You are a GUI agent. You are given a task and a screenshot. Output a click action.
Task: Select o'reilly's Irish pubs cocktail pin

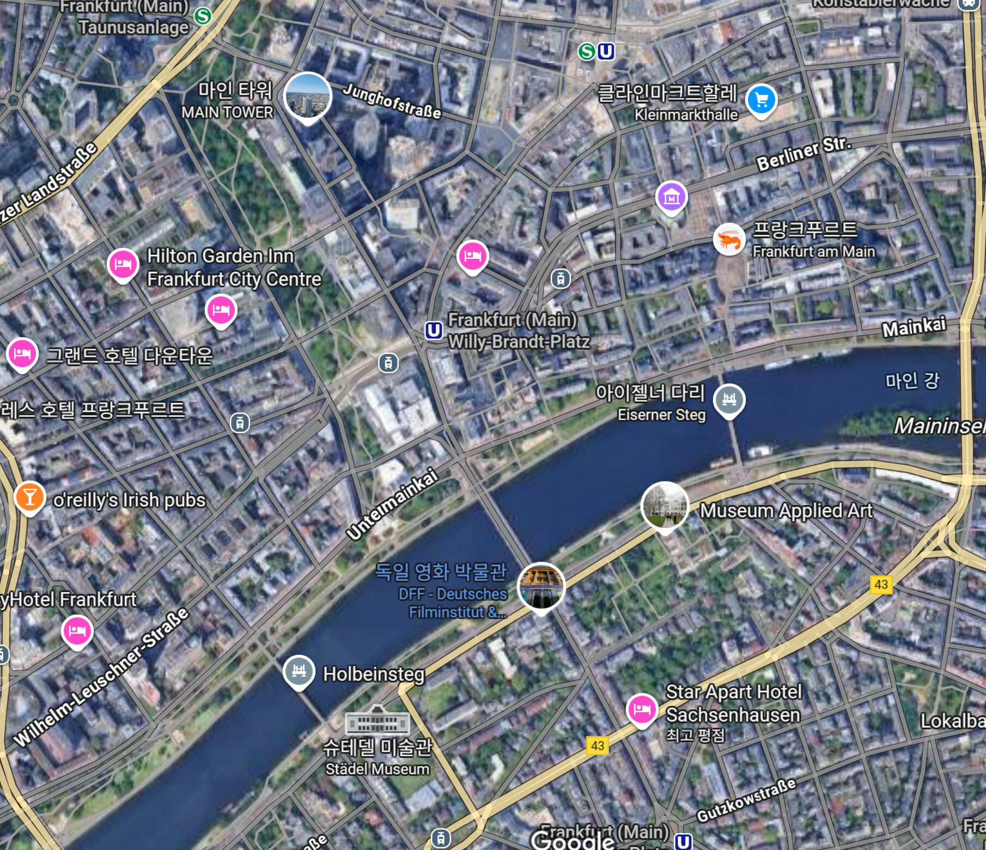[x=30, y=497]
